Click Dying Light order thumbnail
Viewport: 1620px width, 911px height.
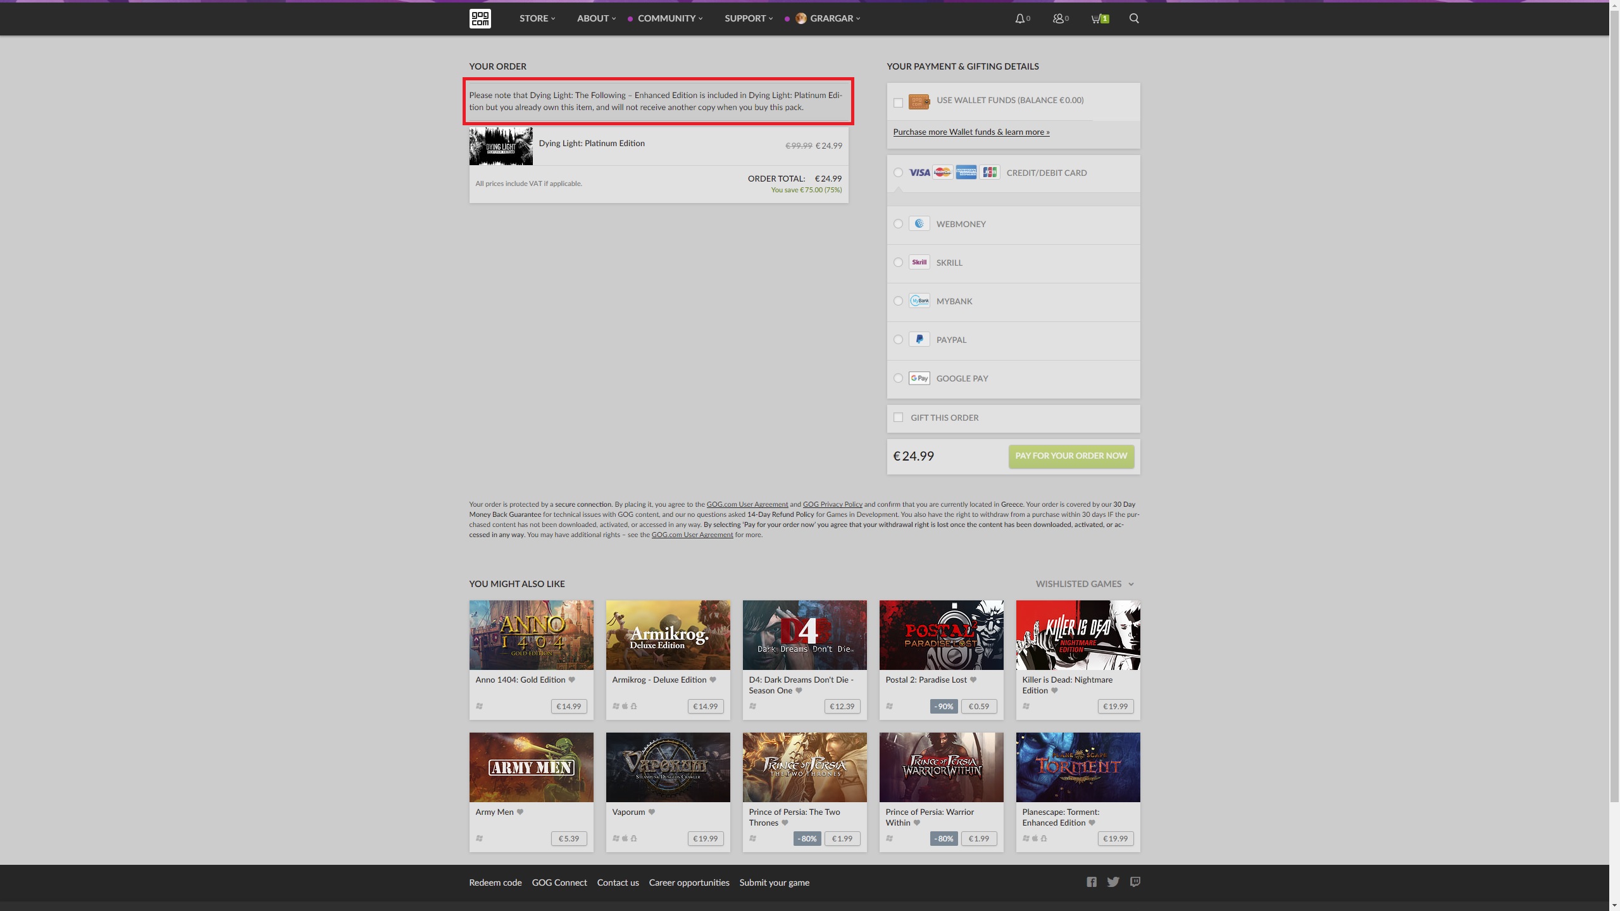tap(501, 146)
